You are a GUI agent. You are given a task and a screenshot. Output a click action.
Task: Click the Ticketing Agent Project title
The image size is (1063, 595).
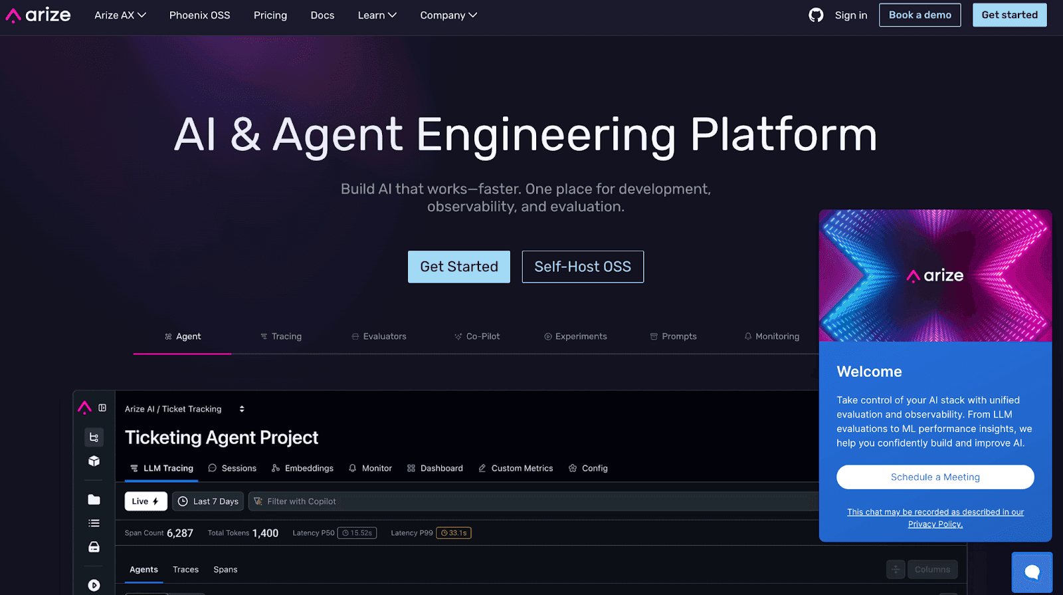click(221, 437)
